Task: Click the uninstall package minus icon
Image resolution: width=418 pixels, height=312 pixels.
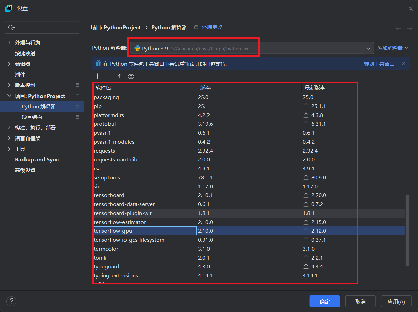Action: pos(108,76)
